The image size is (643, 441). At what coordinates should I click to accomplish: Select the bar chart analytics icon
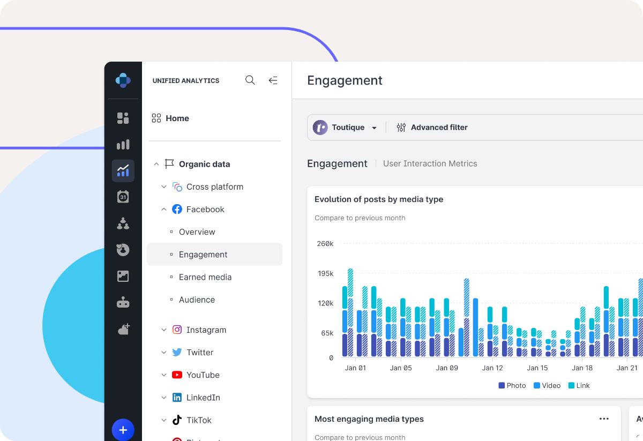123,144
